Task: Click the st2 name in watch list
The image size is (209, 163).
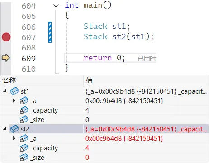Action: (25, 129)
